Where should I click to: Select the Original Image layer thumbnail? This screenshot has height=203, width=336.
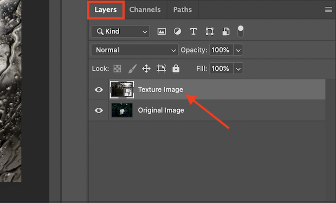point(122,110)
